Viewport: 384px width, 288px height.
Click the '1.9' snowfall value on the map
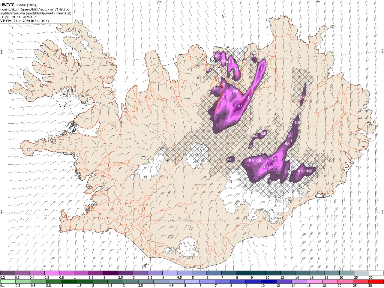(x=247, y=97)
